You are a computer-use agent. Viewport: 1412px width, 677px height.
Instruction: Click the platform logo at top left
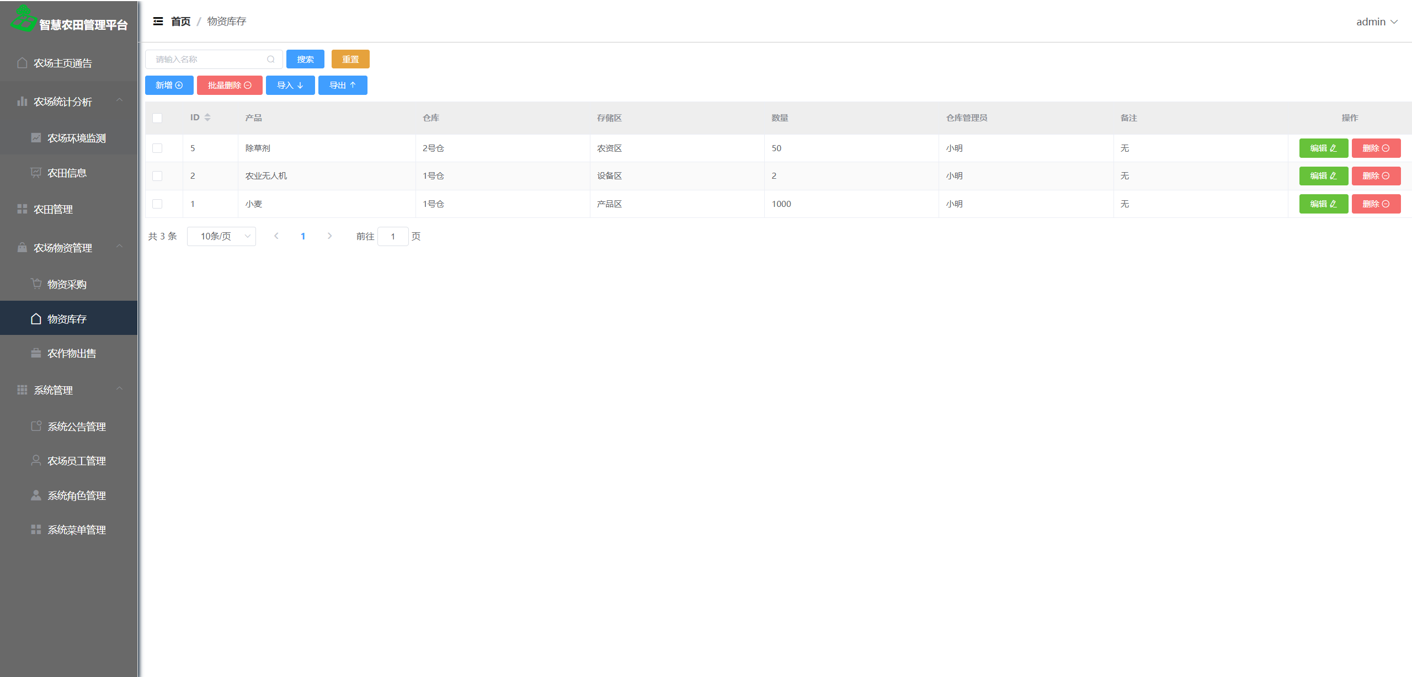23,18
